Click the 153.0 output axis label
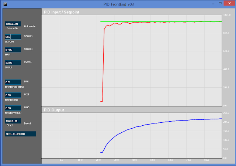Viewport: 236px width, 166px height. pyautogui.click(x=226, y=131)
